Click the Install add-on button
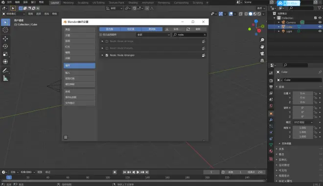Image resolution: width=323 pixels, height=186 pixels. click(x=174, y=29)
